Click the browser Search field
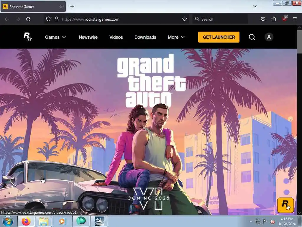The image size is (302, 227). tap(220, 19)
